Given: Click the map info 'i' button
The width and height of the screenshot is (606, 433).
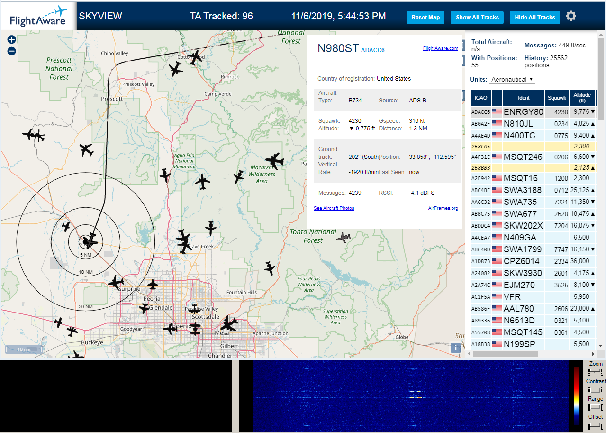Looking at the screenshot, I should (456, 348).
